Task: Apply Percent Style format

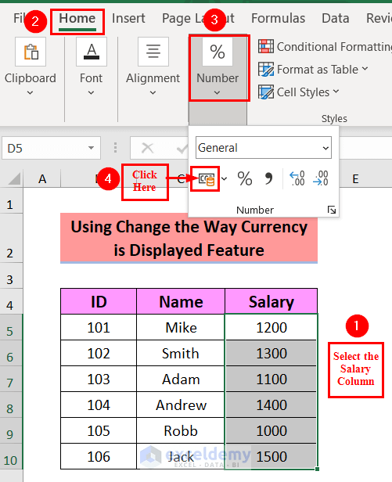Action: 245,178
